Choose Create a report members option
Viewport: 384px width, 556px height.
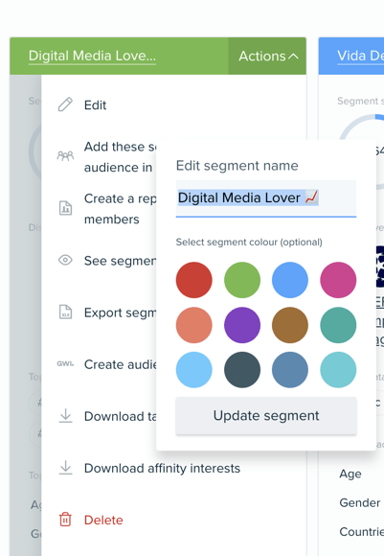(x=120, y=209)
